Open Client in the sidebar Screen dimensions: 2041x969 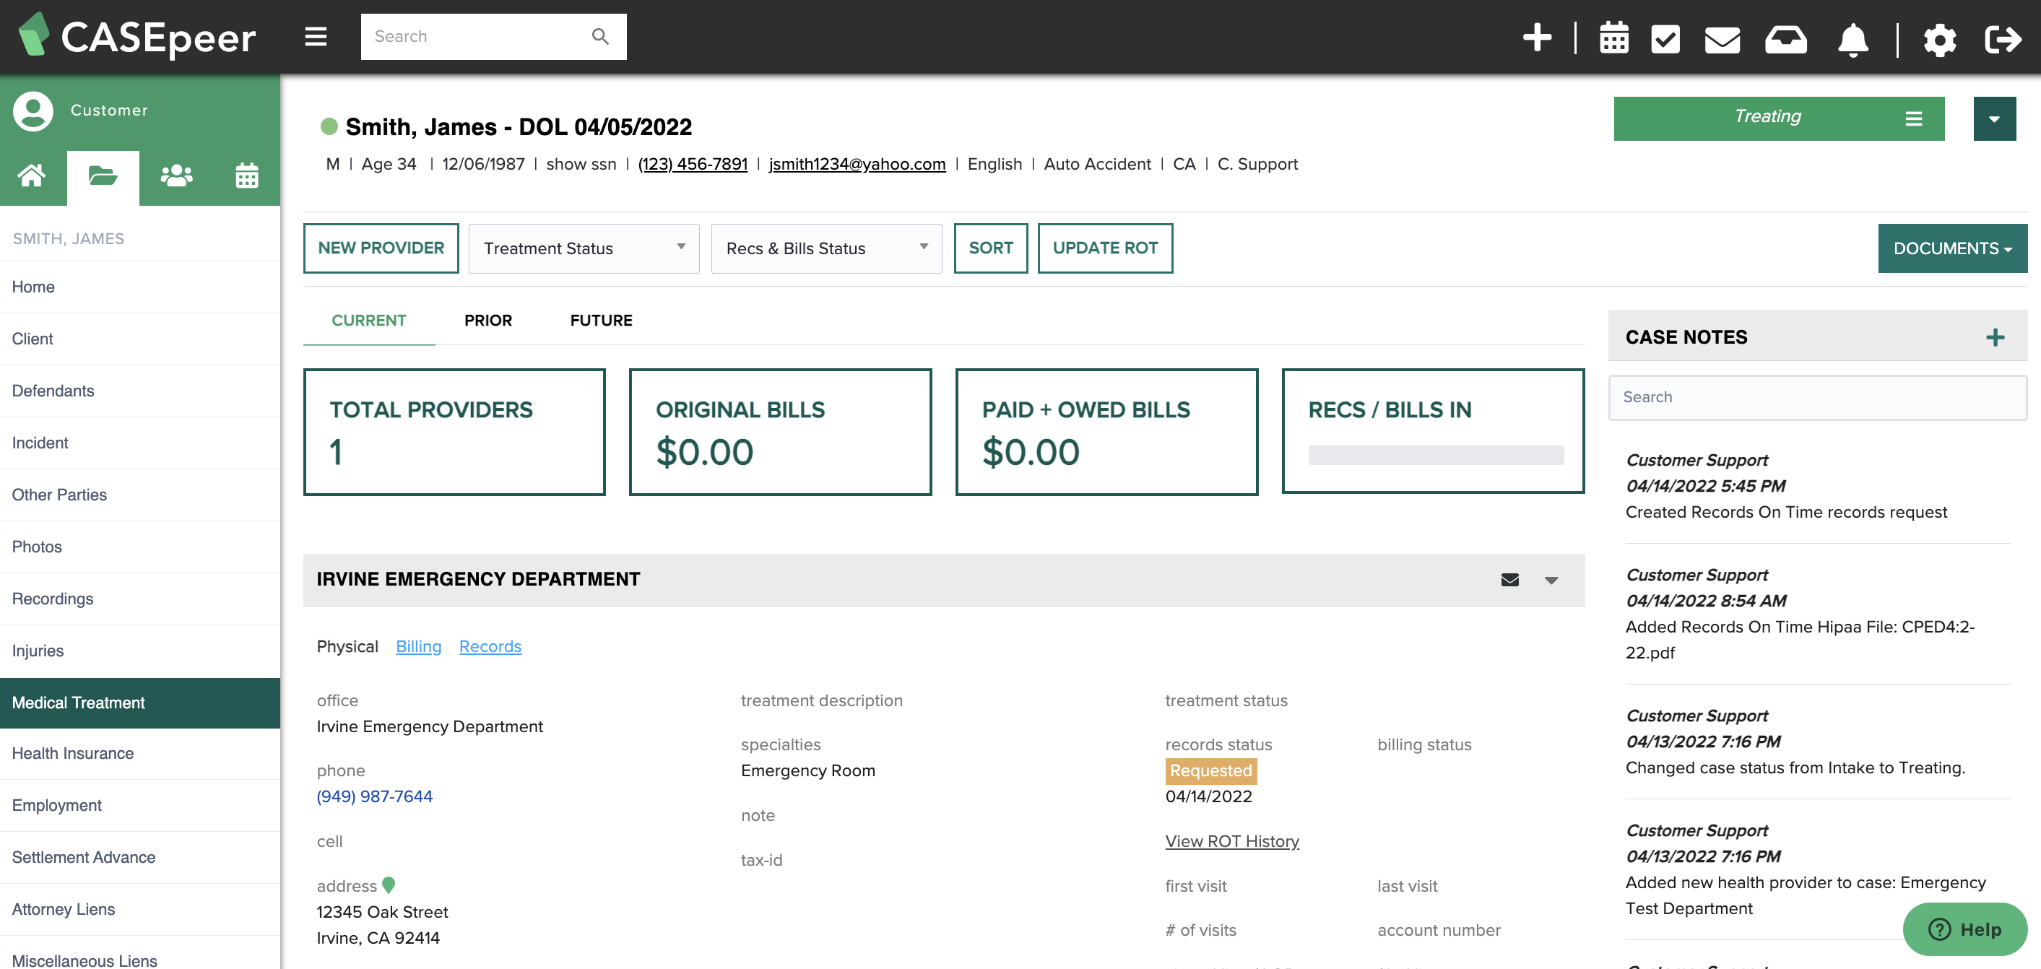[x=140, y=339]
